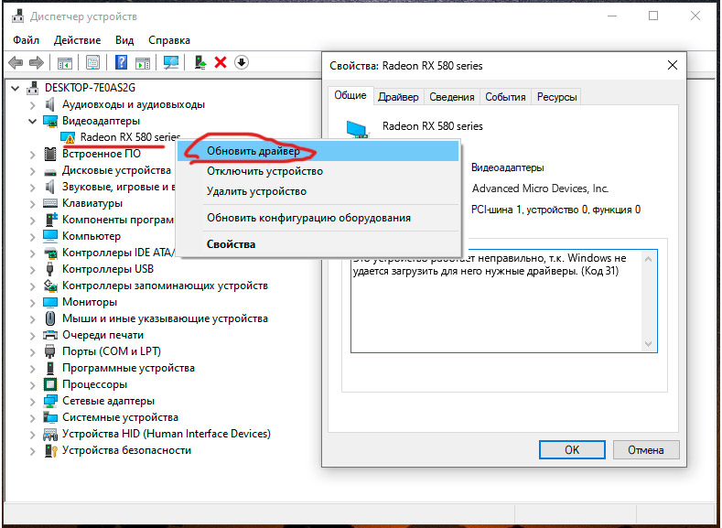Screen dimensions: 722x528
Task: Click the update driver toolbar icon
Action: click(x=199, y=62)
